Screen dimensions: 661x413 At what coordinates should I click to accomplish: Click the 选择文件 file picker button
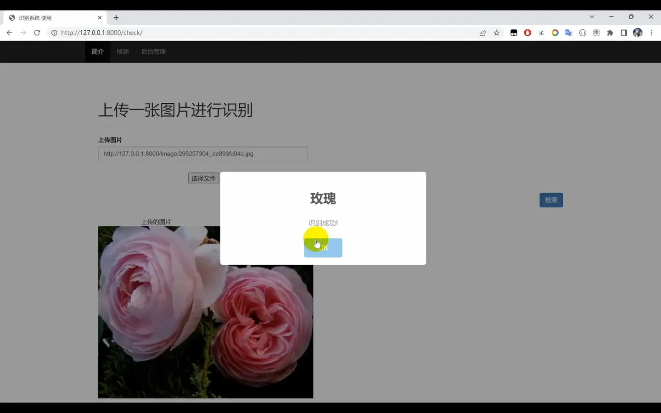click(x=203, y=178)
